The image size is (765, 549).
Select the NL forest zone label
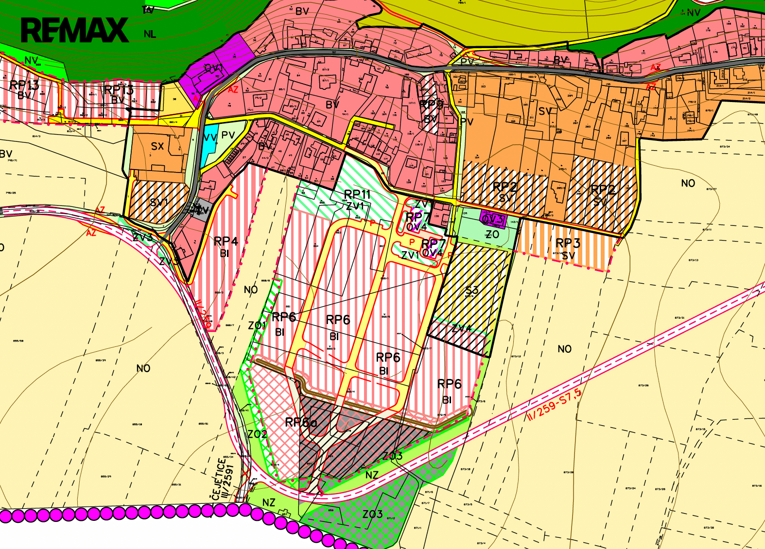pyautogui.click(x=150, y=34)
